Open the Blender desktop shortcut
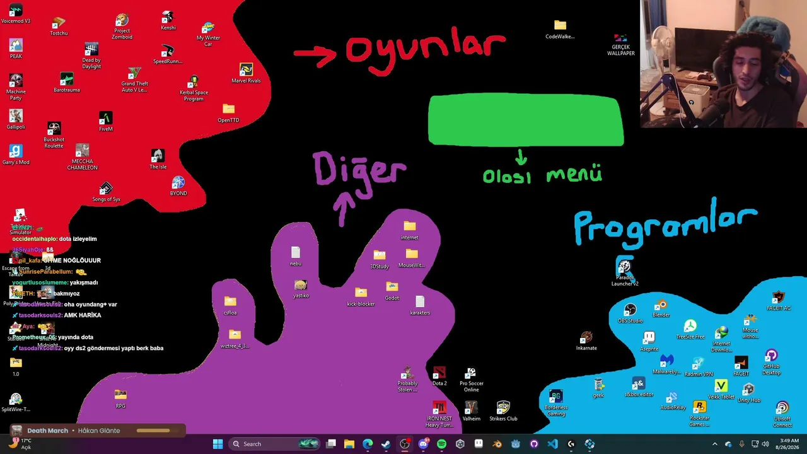807x454 pixels. coord(661,308)
